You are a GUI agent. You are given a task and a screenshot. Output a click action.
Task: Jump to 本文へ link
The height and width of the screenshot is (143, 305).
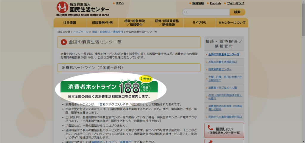(120, 3)
